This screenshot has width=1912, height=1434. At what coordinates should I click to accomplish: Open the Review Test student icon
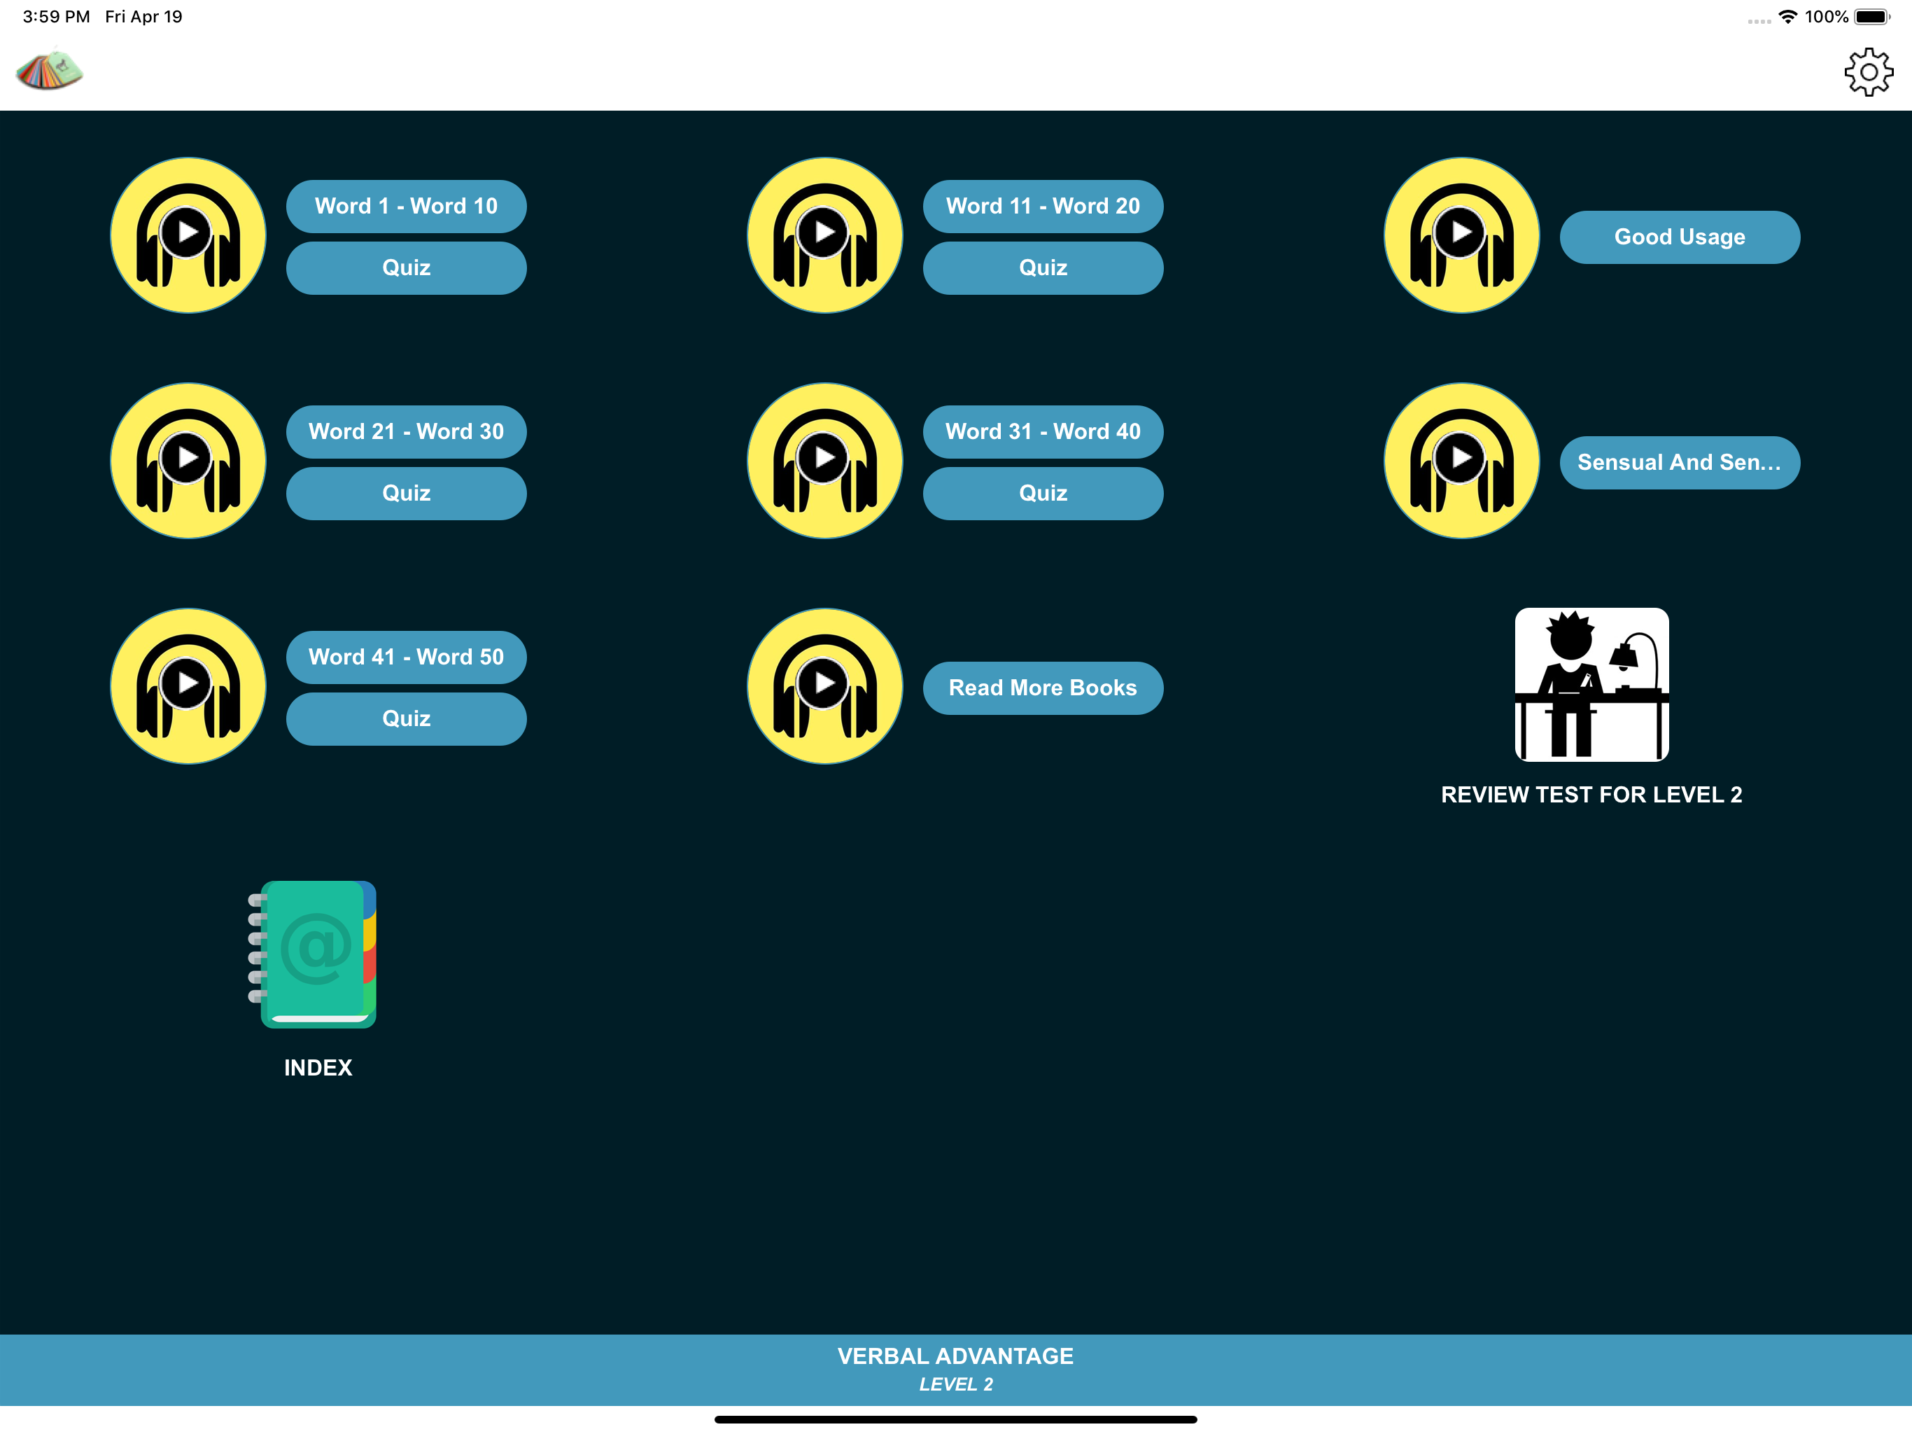(1591, 685)
